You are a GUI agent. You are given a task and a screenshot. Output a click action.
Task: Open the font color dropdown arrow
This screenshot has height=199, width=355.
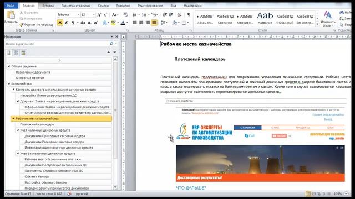pyautogui.click(x=127, y=23)
